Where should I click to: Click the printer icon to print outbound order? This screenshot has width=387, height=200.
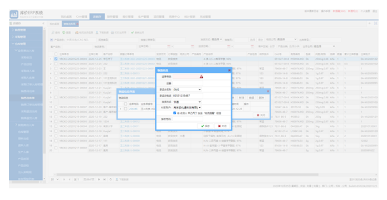click(x=112, y=33)
